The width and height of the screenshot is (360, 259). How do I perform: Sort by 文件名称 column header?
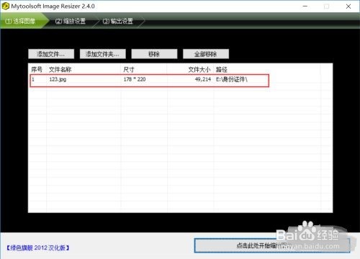tap(60, 70)
